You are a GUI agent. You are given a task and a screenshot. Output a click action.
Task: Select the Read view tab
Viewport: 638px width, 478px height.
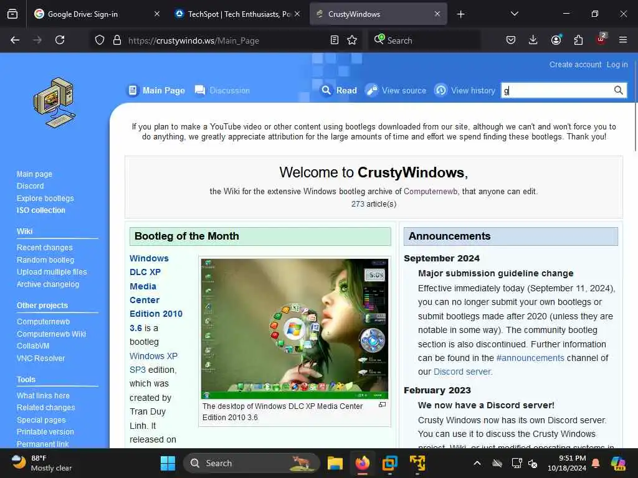[339, 90]
